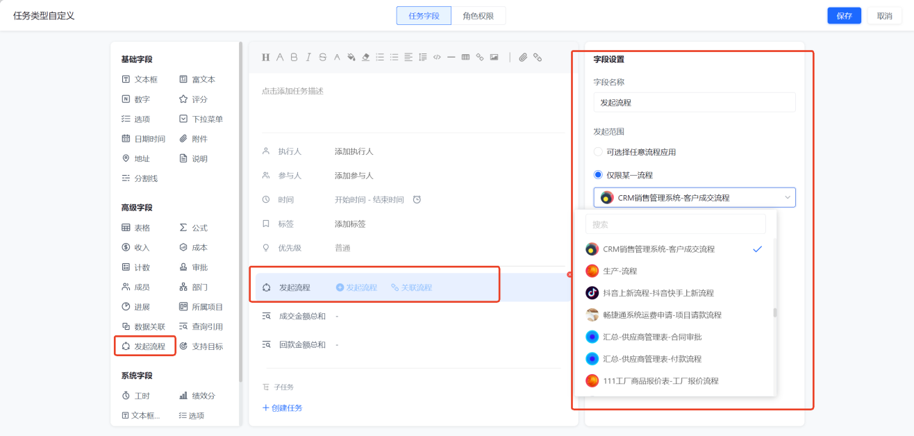Attach a file with the paperclip icon

pyautogui.click(x=523, y=58)
